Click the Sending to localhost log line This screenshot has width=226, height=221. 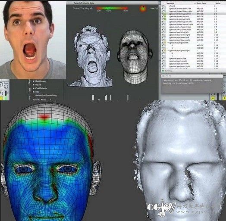coord(178,84)
